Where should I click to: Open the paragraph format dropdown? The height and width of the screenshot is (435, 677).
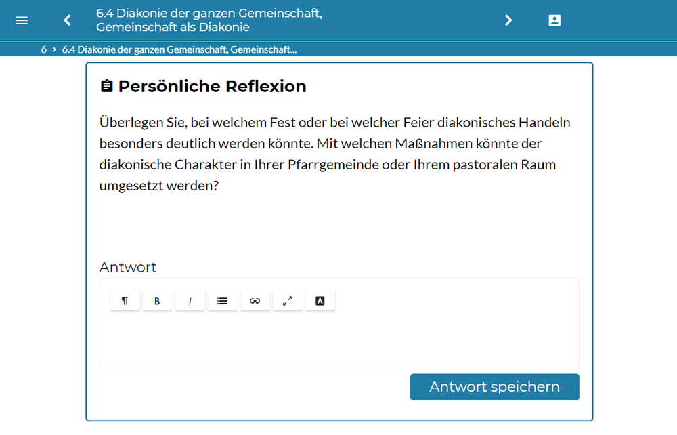[x=125, y=301]
